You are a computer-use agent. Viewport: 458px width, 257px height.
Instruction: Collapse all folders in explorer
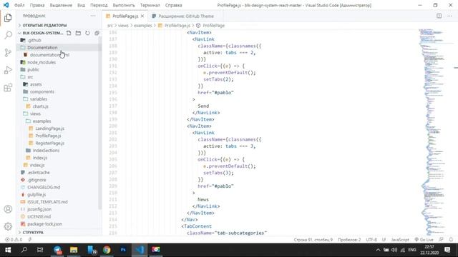(x=97, y=33)
